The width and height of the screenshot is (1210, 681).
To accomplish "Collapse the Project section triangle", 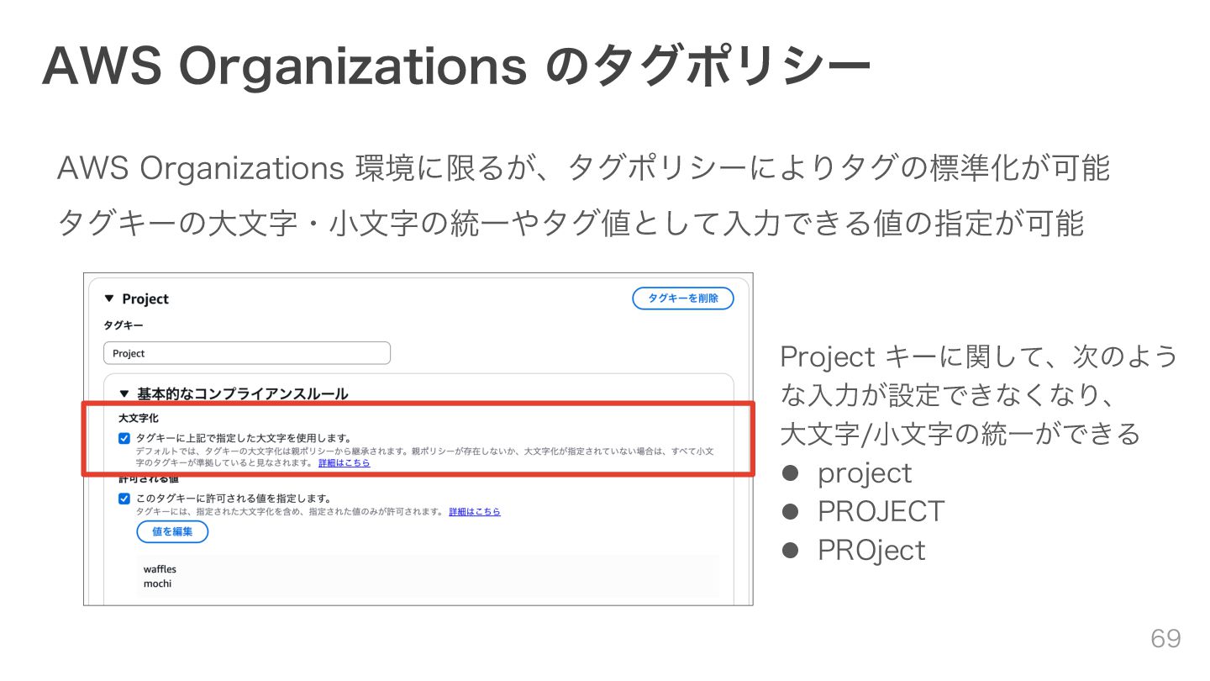I will tap(108, 298).
